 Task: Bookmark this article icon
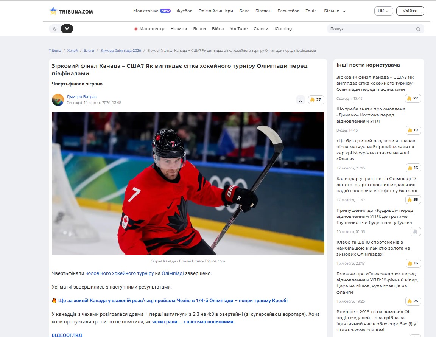[x=300, y=100]
